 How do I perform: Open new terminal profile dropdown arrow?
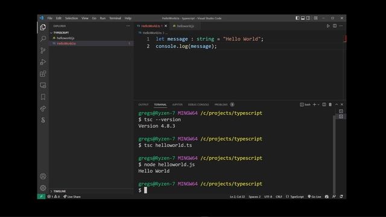point(318,104)
